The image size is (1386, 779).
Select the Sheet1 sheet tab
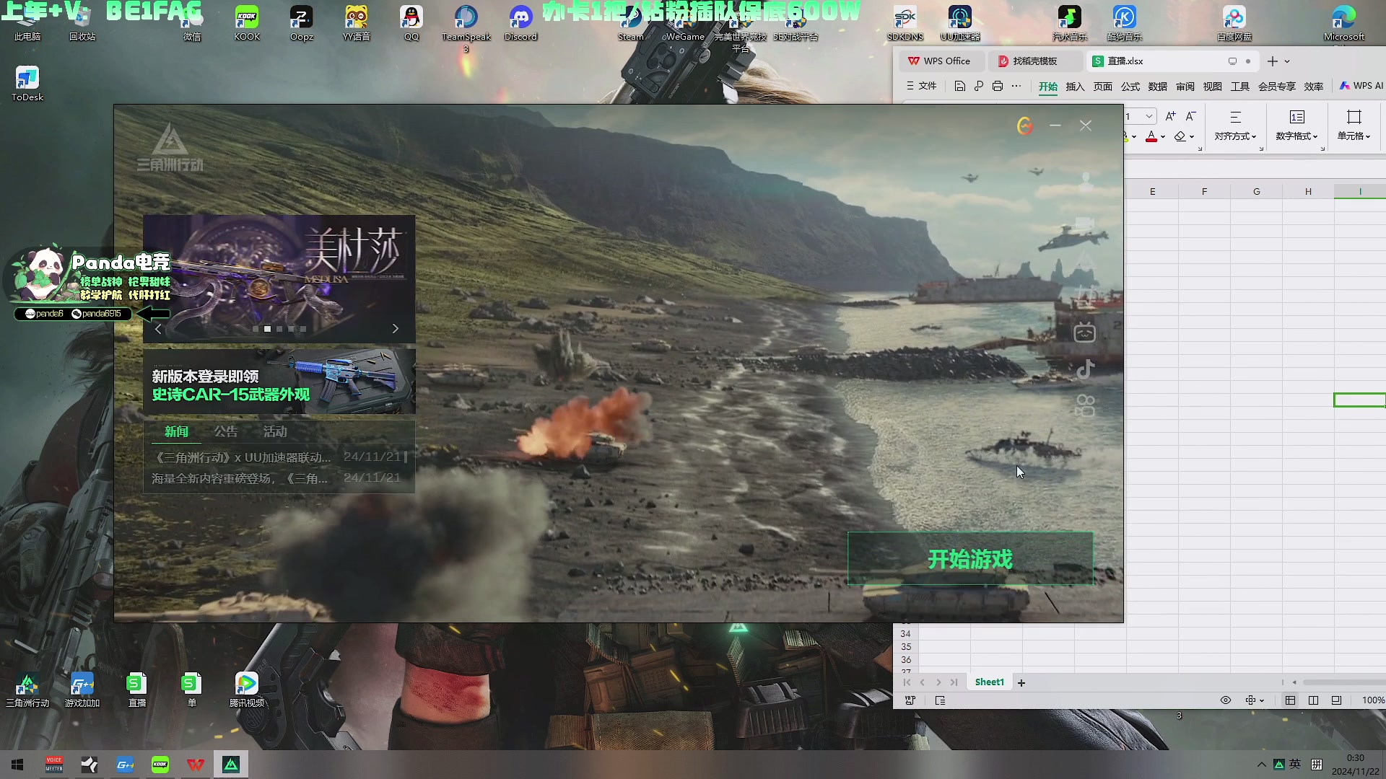(989, 682)
